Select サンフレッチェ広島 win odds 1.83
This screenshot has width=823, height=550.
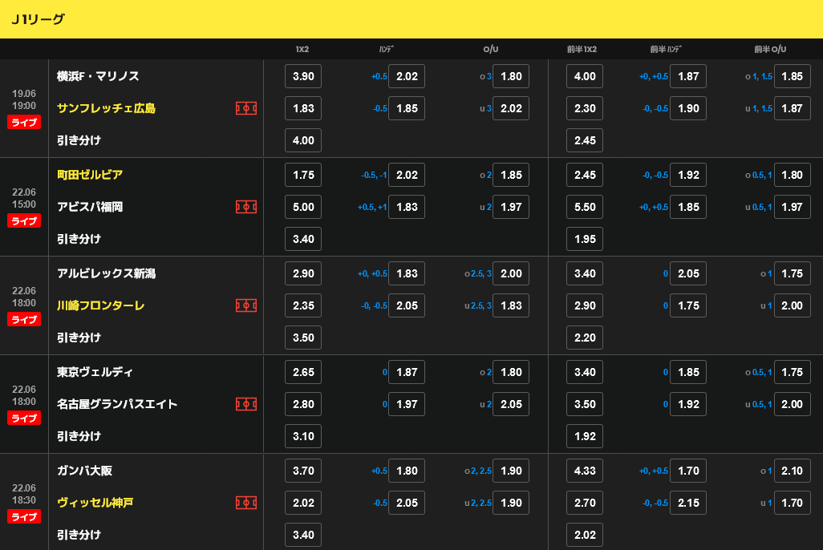[303, 108]
